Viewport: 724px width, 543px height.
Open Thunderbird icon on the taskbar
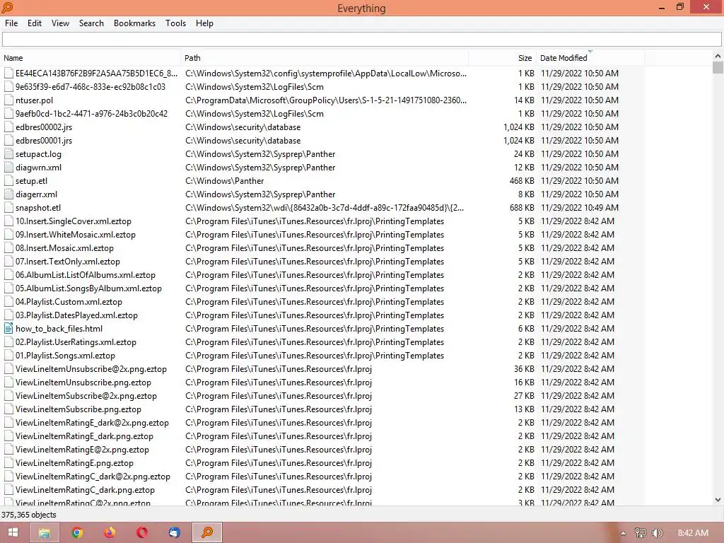pos(175,532)
